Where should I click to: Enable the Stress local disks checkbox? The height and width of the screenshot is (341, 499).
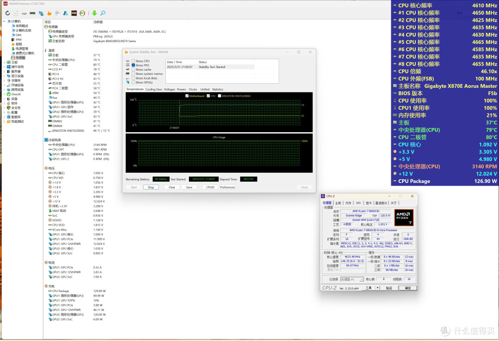point(134,78)
